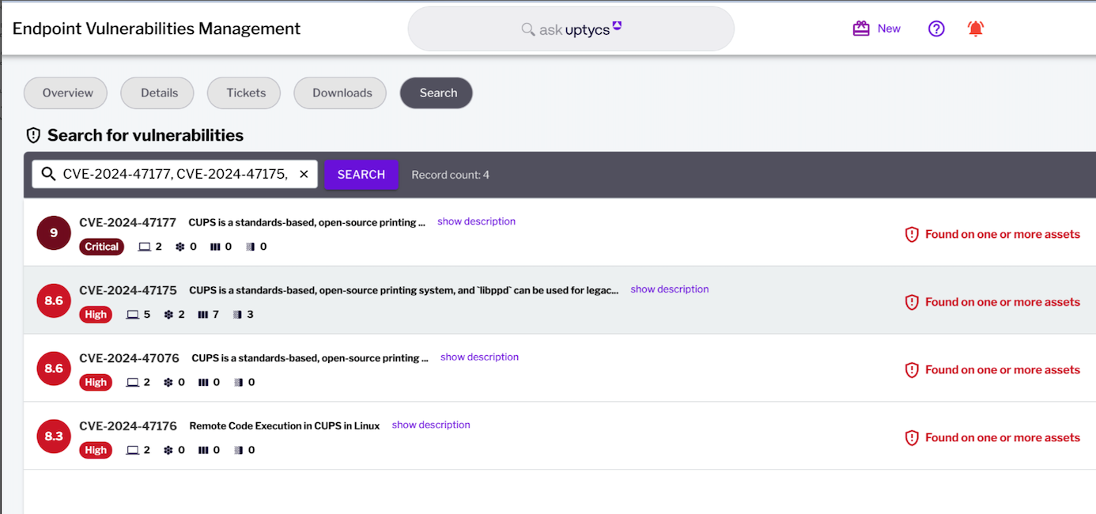Click the container bars icon for CVE-2024-47175
Image resolution: width=1096 pixels, height=514 pixels.
[x=203, y=315]
